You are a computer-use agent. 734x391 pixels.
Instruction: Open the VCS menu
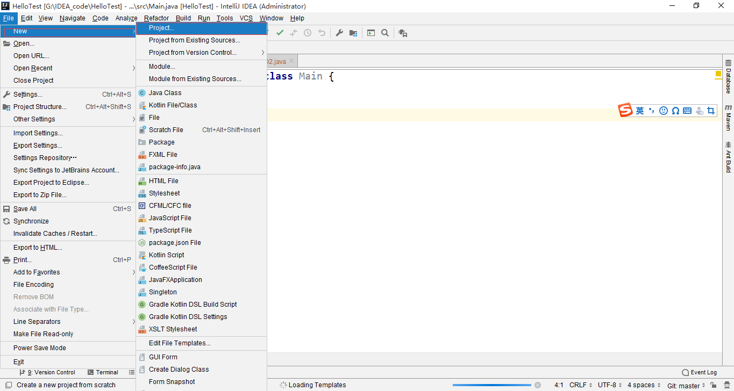pyautogui.click(x=246, y=18)
